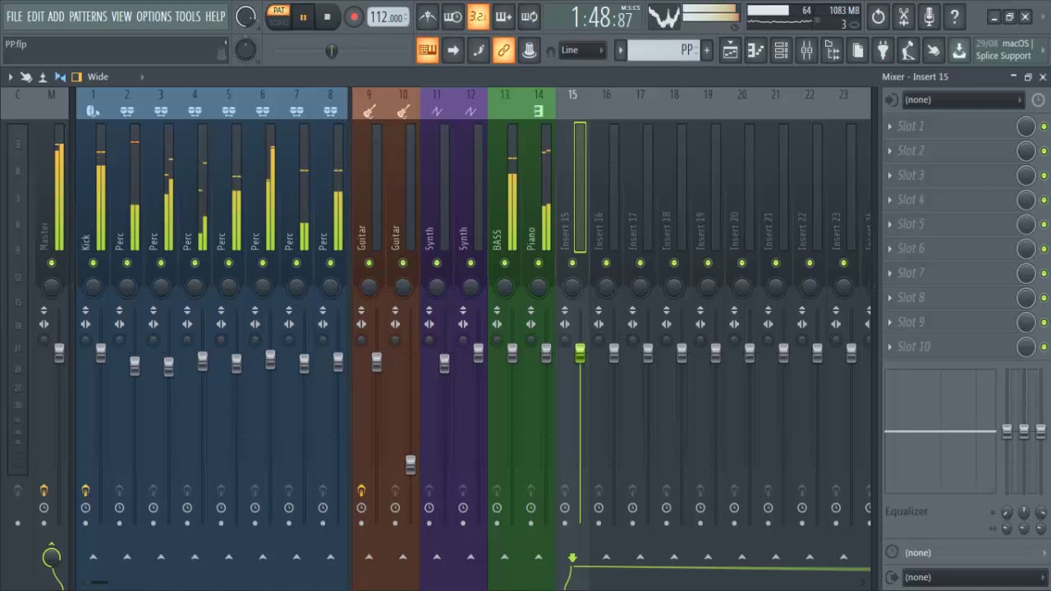Image resolution: width=1051 pixels, height=591 pixels.
Task: Mute the Master track
Action: pos(51,263)
